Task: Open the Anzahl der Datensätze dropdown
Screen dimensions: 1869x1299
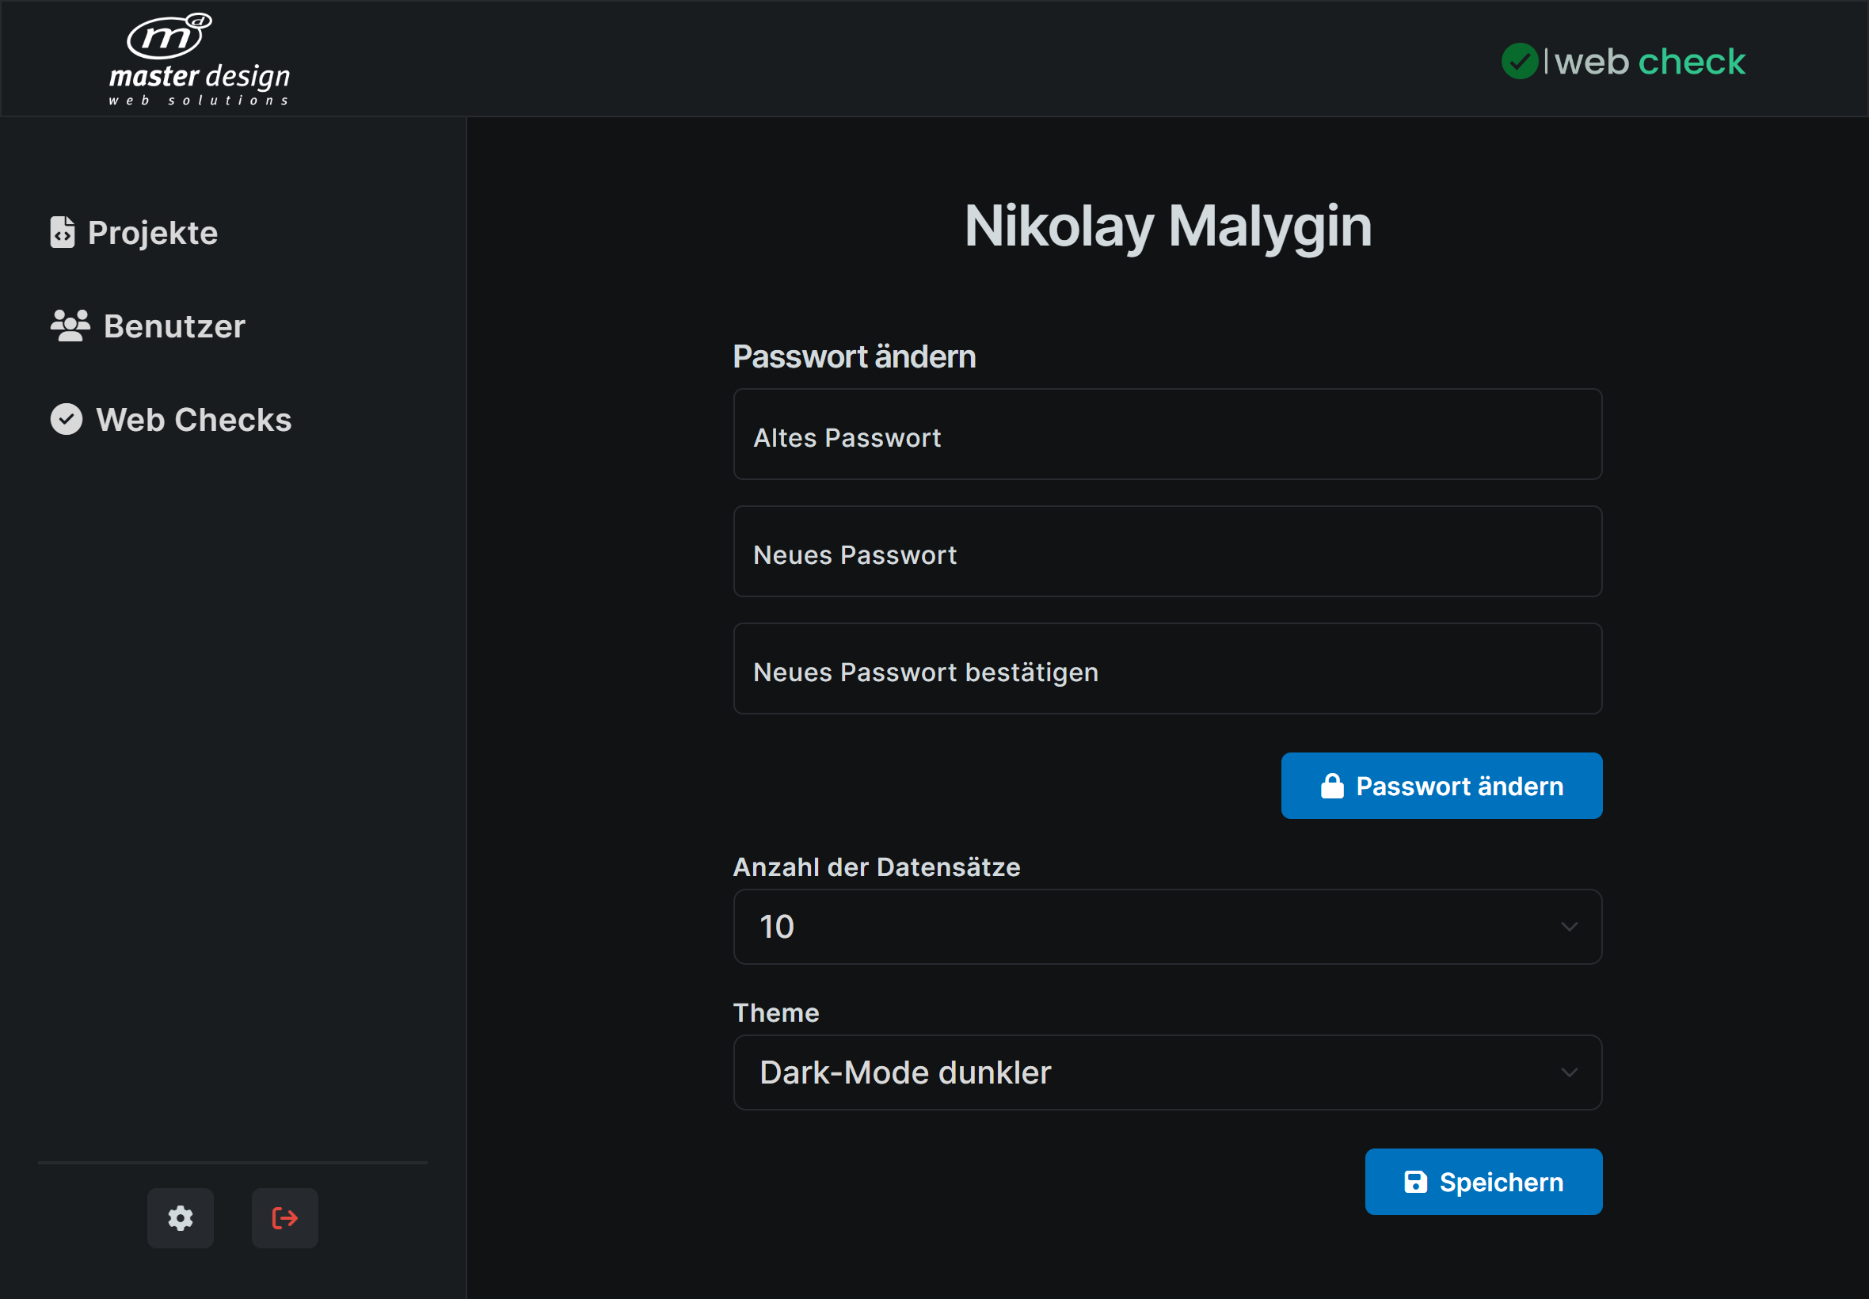Action: click(1167, 926)
